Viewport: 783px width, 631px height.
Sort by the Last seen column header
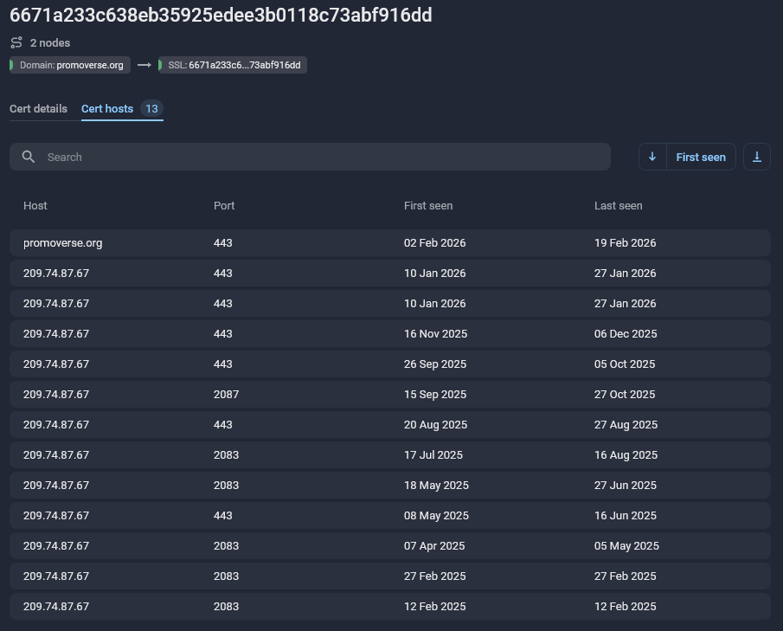click(618, 206)
